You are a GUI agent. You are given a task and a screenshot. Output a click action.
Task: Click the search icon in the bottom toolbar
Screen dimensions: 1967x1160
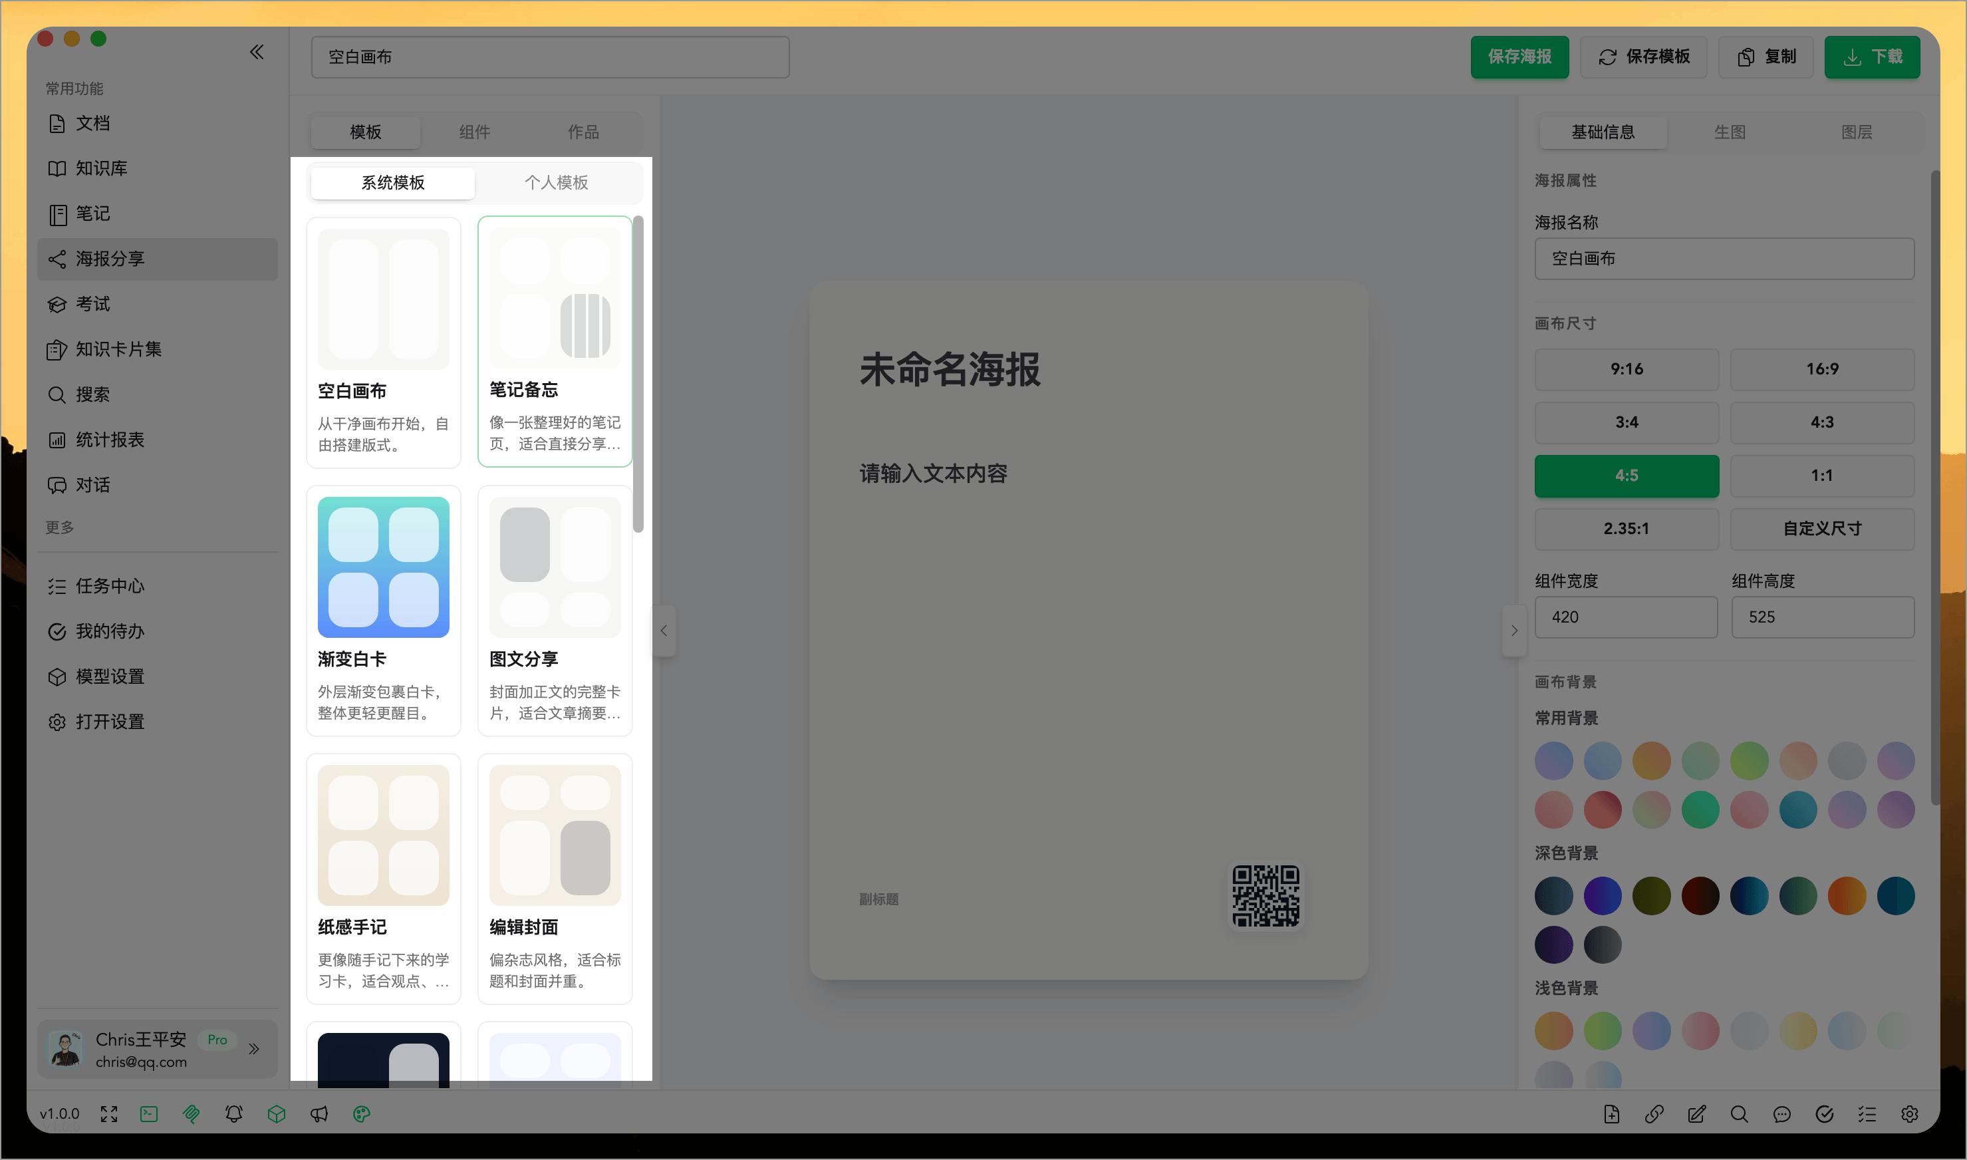click(x=1740, y=1114)
